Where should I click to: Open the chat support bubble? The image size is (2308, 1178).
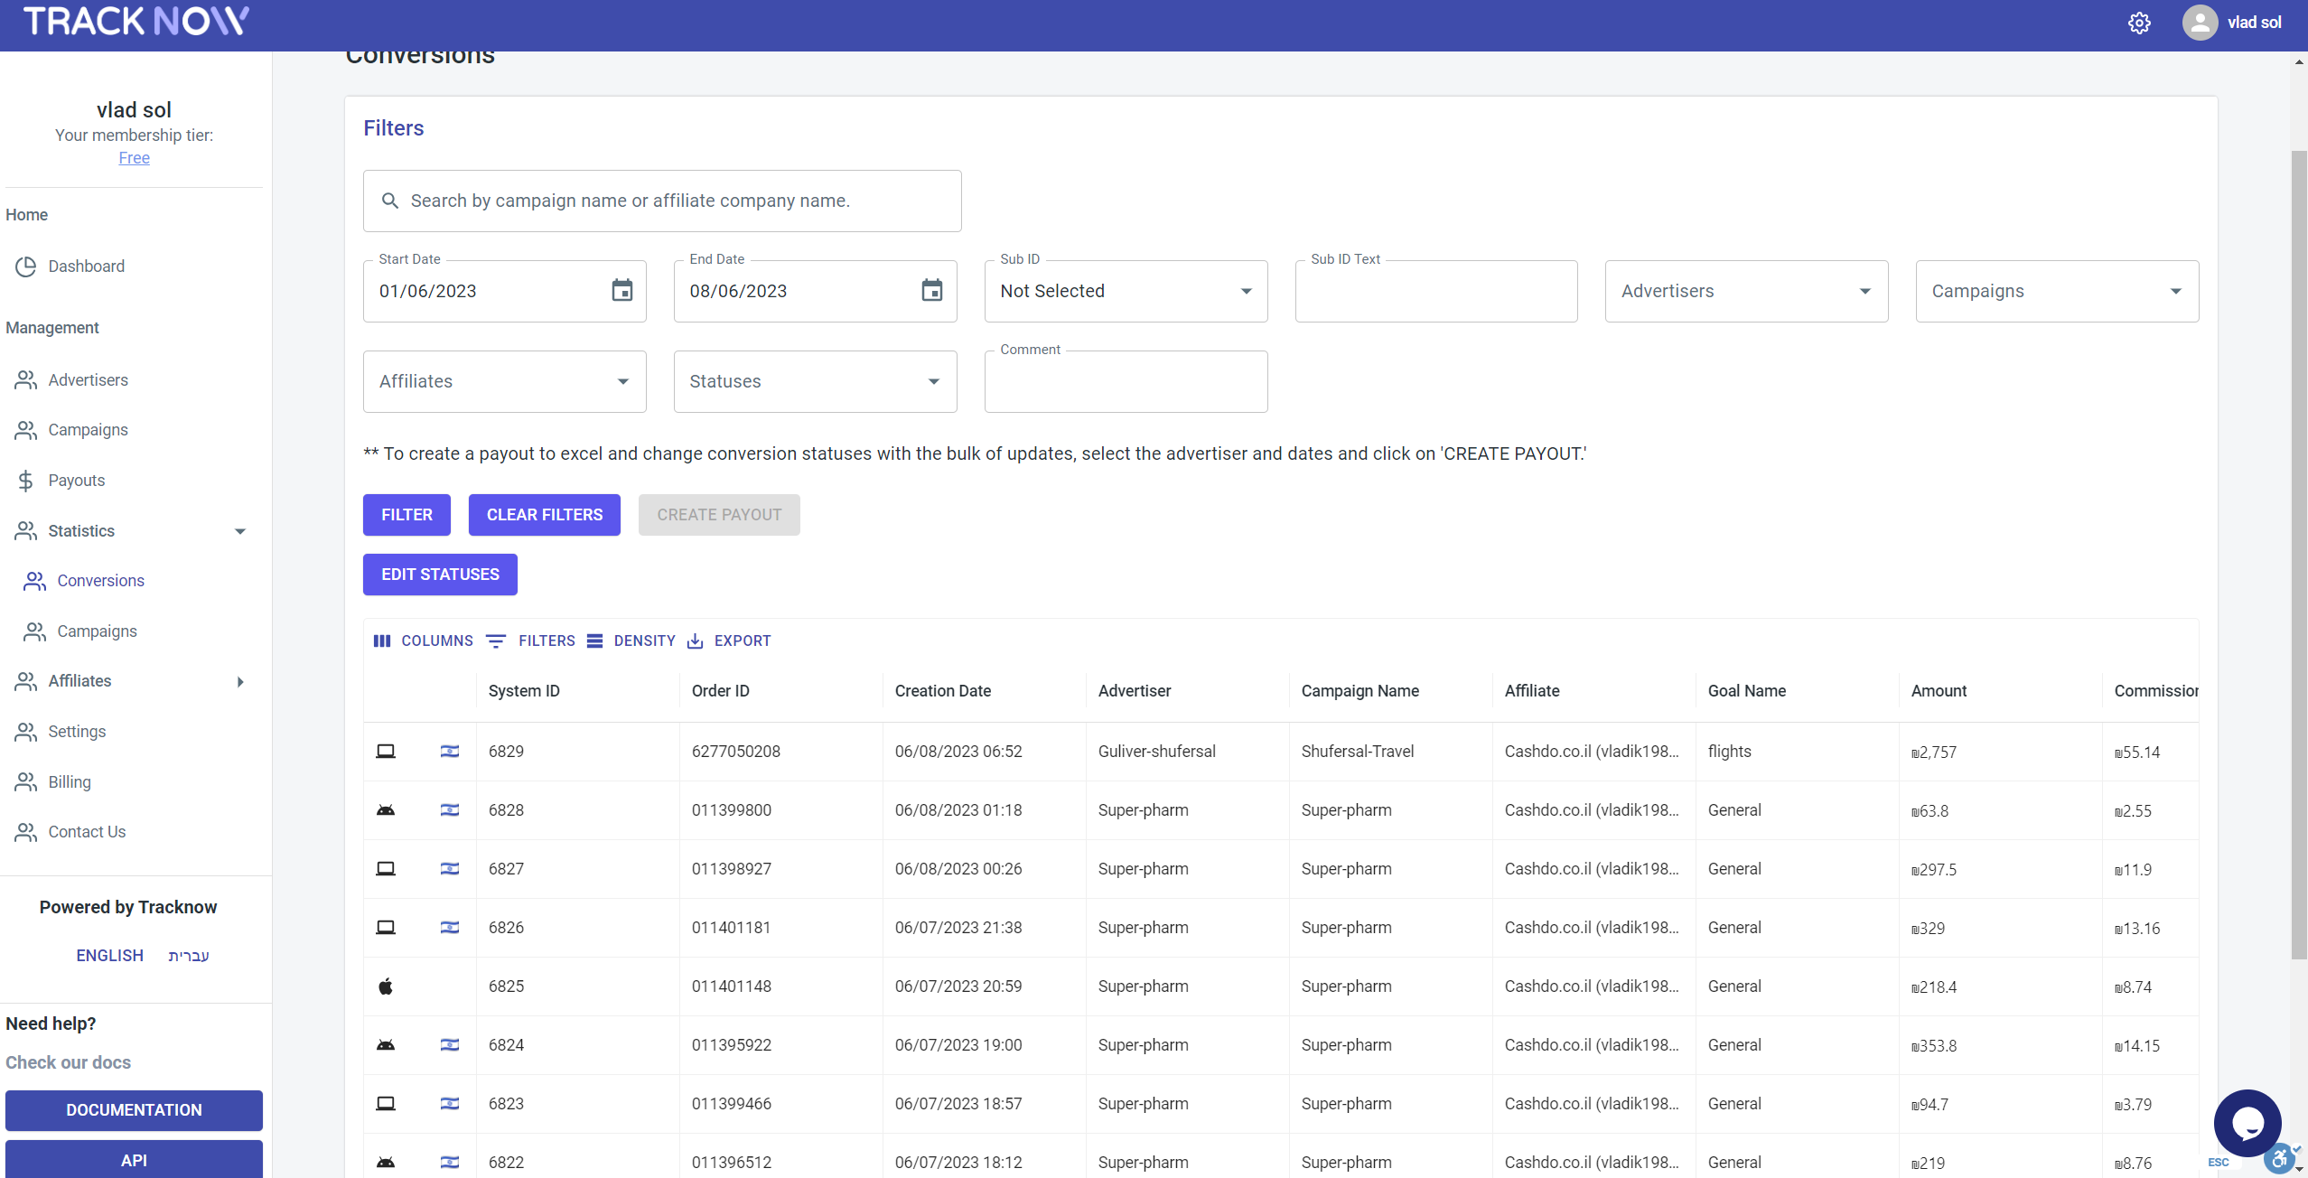pyautogui.click(x=2247, y=1122)
